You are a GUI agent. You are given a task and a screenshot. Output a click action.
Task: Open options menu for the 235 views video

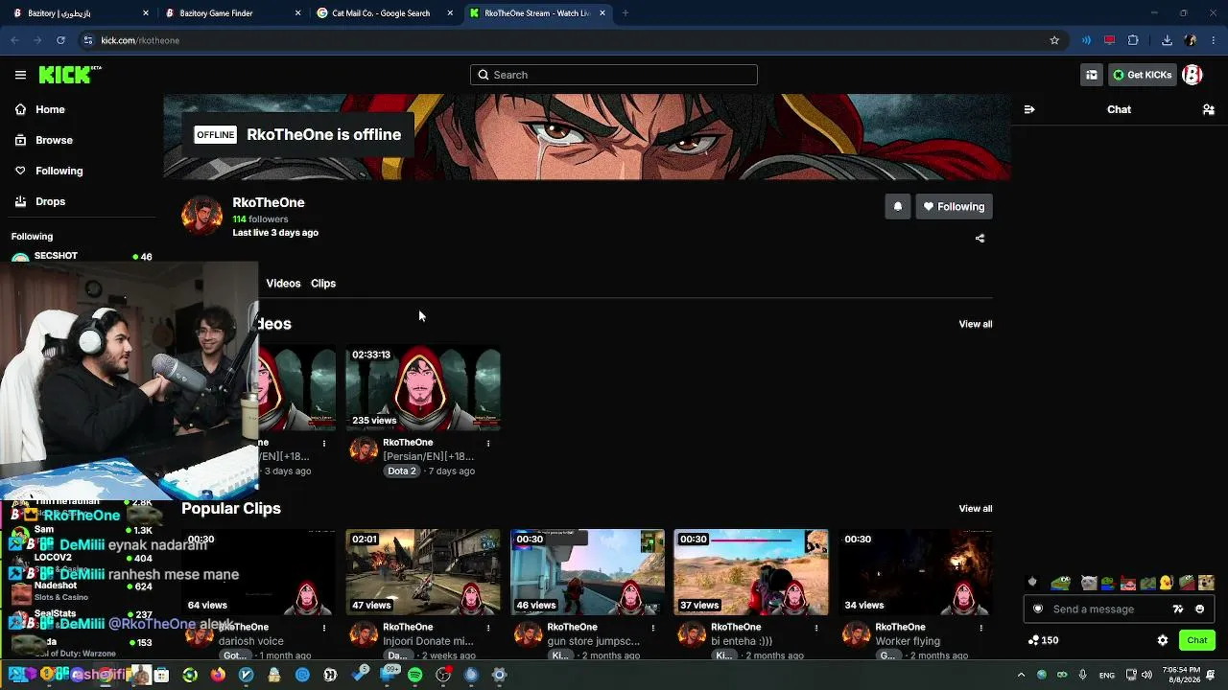tap(488, 444)
